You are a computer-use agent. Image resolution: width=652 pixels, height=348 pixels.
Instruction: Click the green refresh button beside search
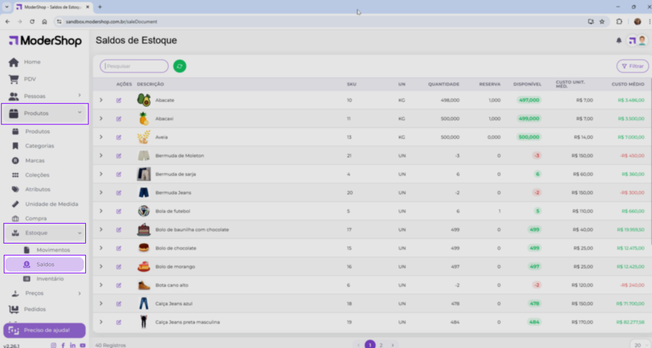pyautogui.click(x=180, y=66)
